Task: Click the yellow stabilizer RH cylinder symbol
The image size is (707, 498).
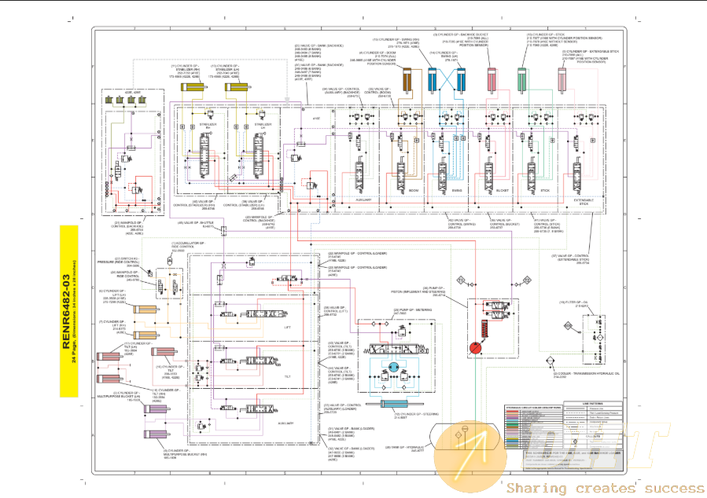Action: click(193, 87)
